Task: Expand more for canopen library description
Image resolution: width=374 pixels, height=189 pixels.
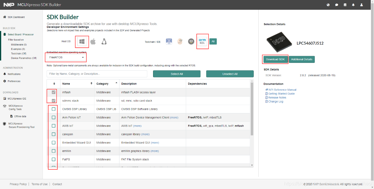Action: click(x=145, y=134)
